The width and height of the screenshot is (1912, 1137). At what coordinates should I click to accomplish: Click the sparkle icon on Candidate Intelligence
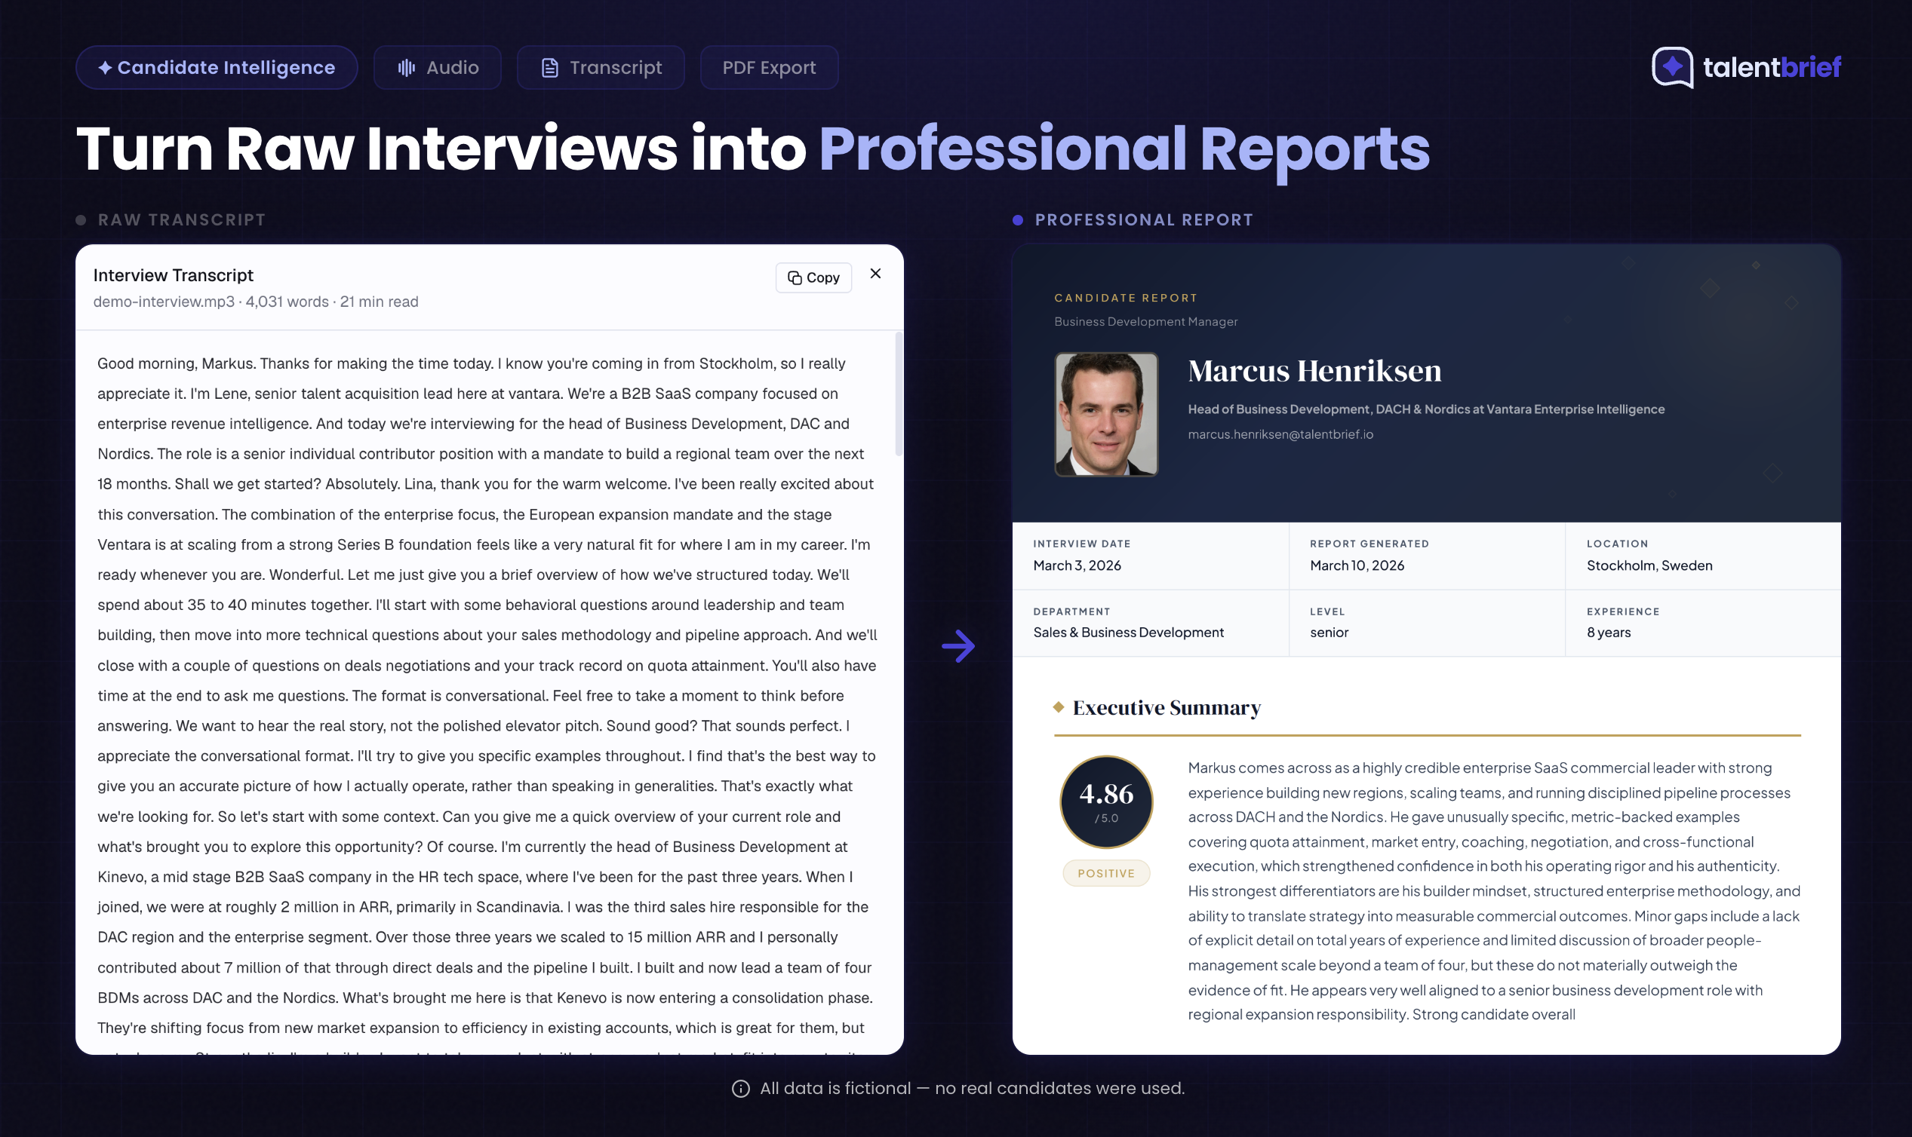click(106, 67)
